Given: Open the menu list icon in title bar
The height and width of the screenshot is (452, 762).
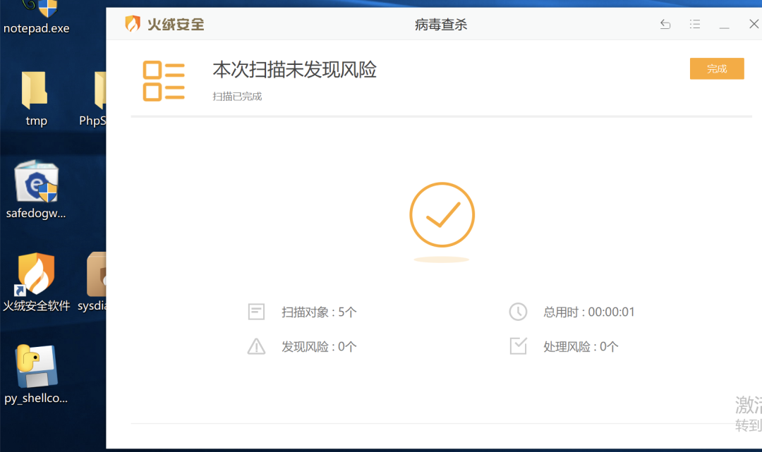Looking at the screenshot, I should coord(695,24).
